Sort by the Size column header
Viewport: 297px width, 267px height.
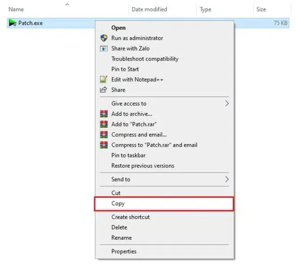(x=261, y=9)
